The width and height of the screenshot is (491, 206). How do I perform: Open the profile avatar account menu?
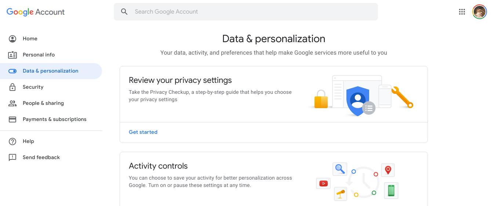click(x=479, y=12)
